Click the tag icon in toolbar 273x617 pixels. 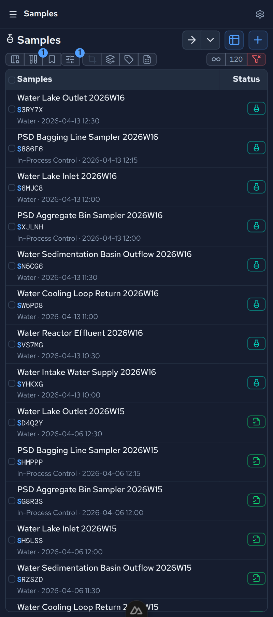[129, 59]
